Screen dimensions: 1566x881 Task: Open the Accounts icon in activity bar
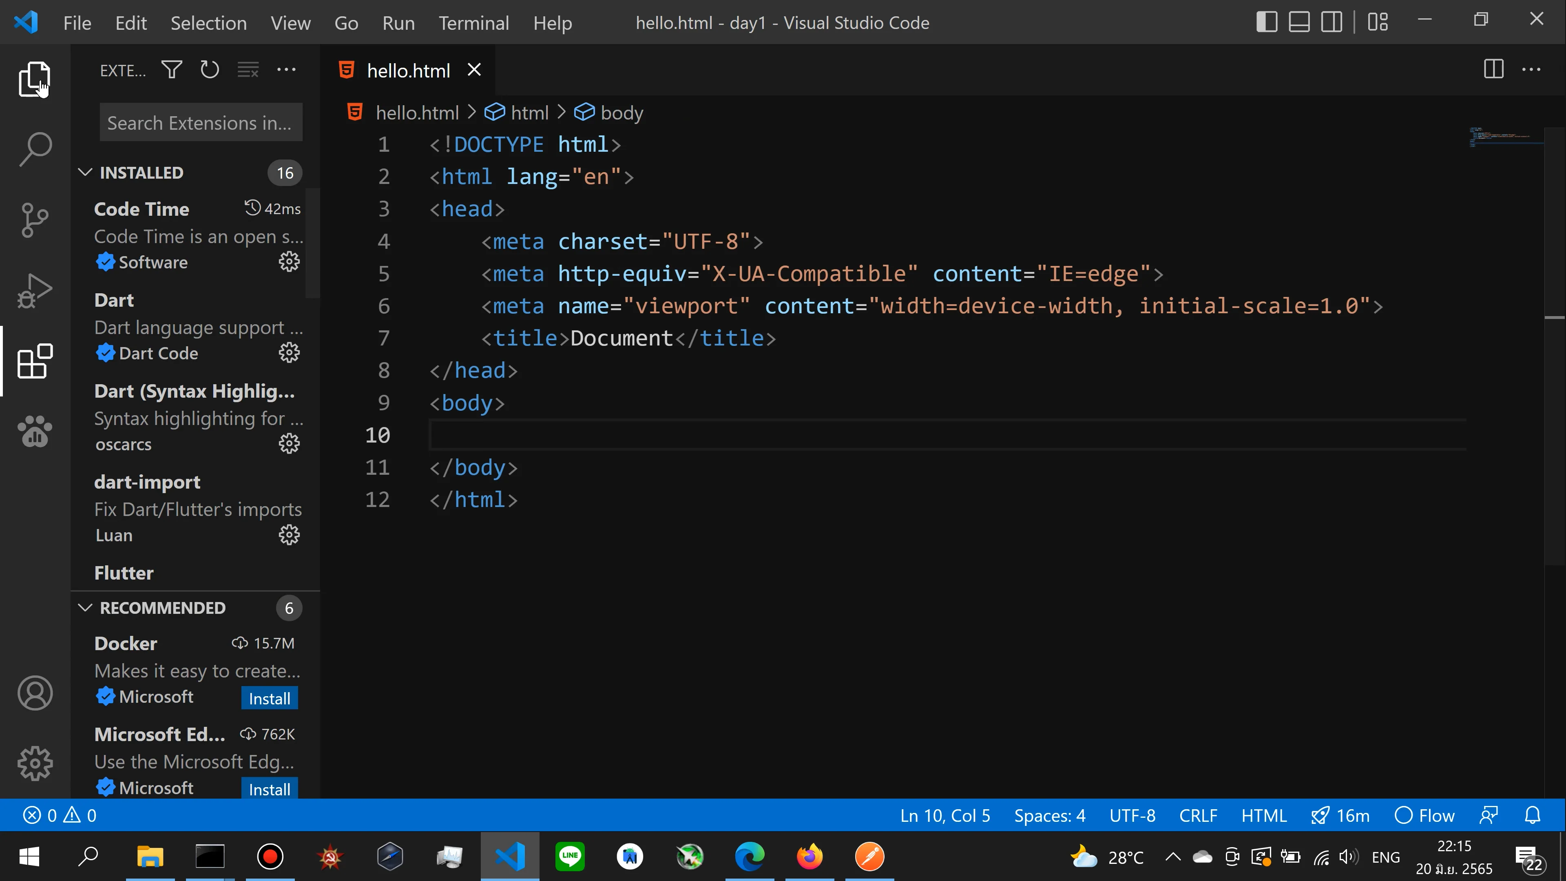coord(35,693)
